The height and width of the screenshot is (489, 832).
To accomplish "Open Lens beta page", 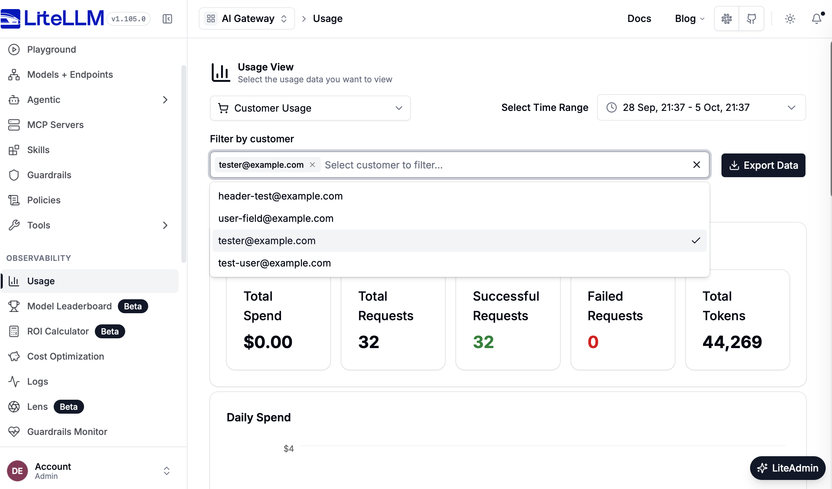I will pyautogui.click(x=90, y=407).
